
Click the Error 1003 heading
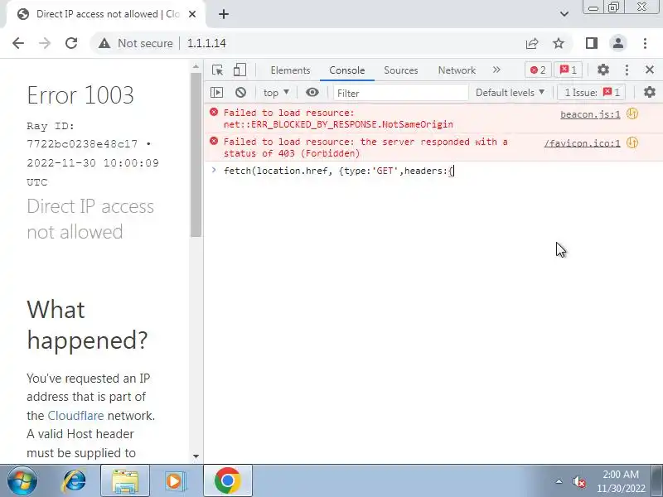[x=80, y=95]
